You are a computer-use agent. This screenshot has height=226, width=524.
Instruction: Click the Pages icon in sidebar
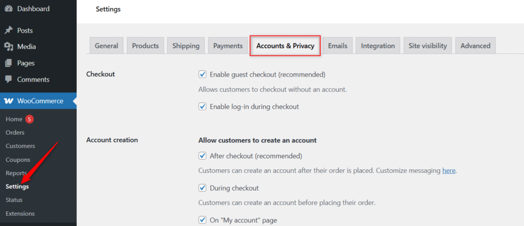(9, 63)
